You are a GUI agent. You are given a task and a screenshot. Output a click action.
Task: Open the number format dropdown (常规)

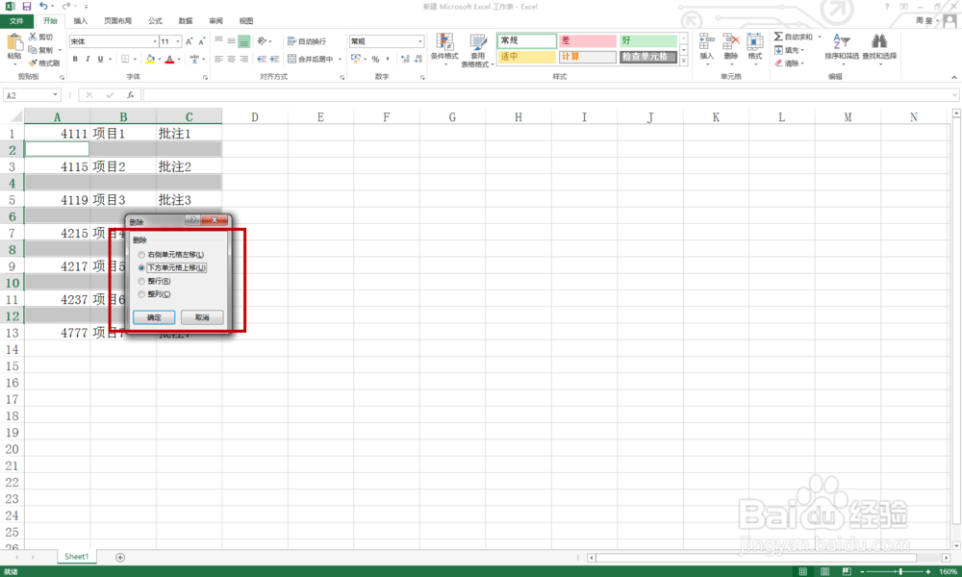click(x=420, y=41)
